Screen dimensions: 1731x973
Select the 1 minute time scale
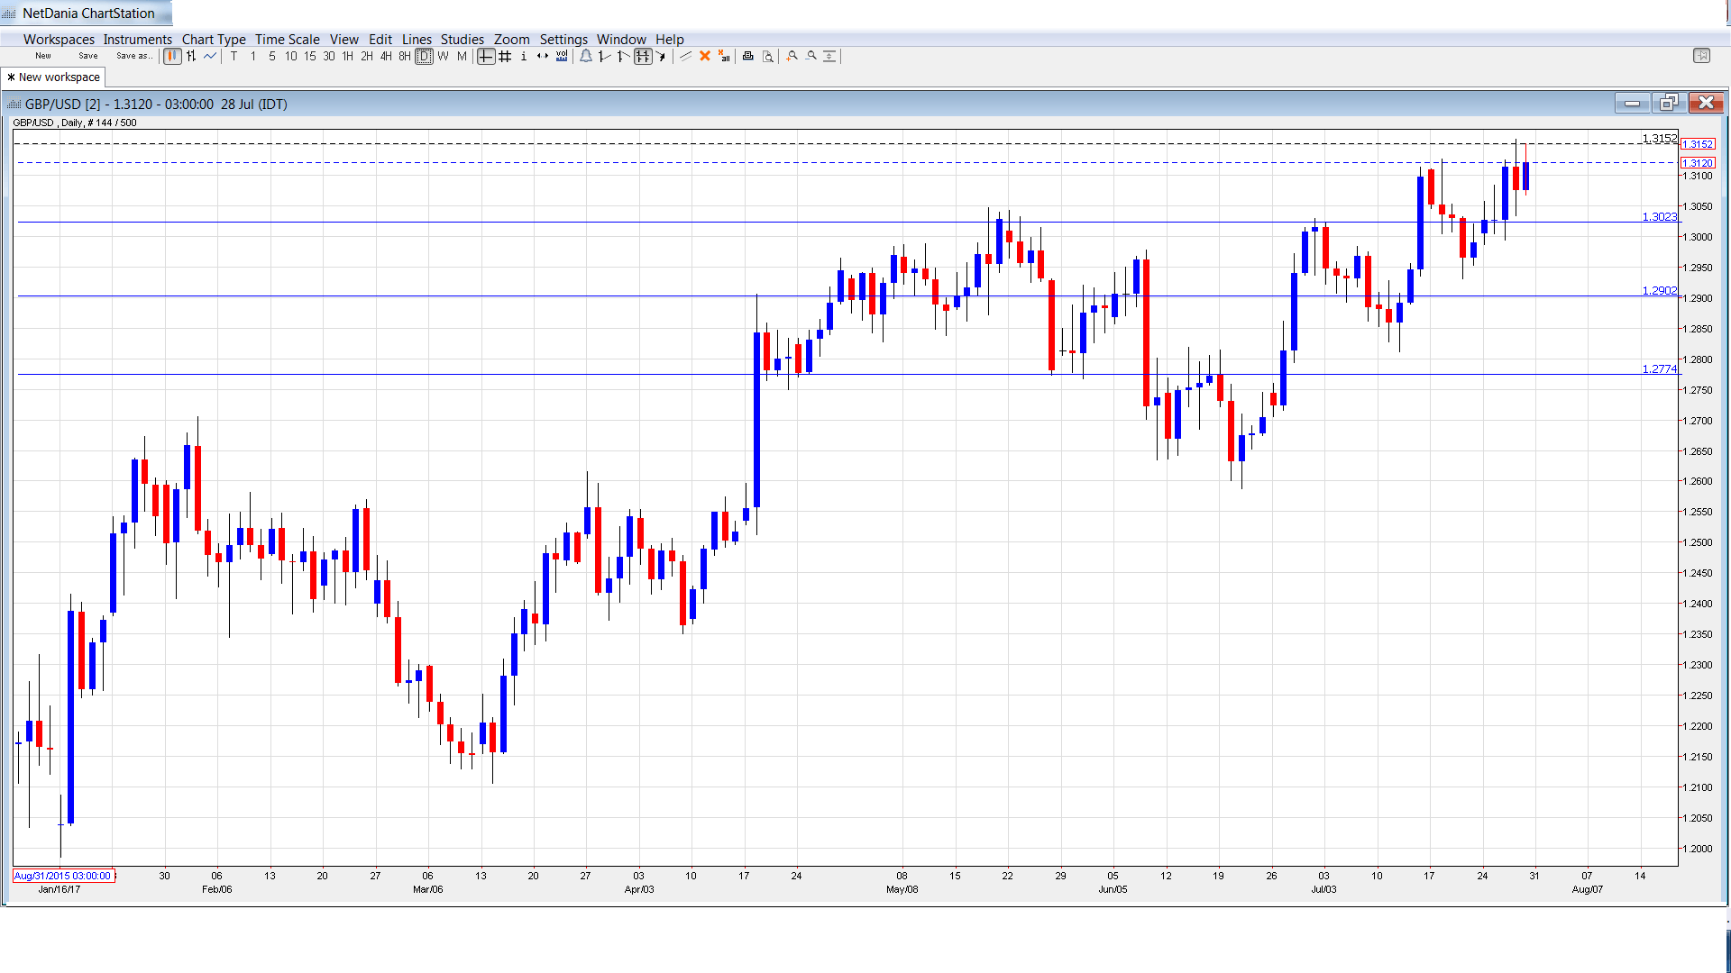[253, 56]
